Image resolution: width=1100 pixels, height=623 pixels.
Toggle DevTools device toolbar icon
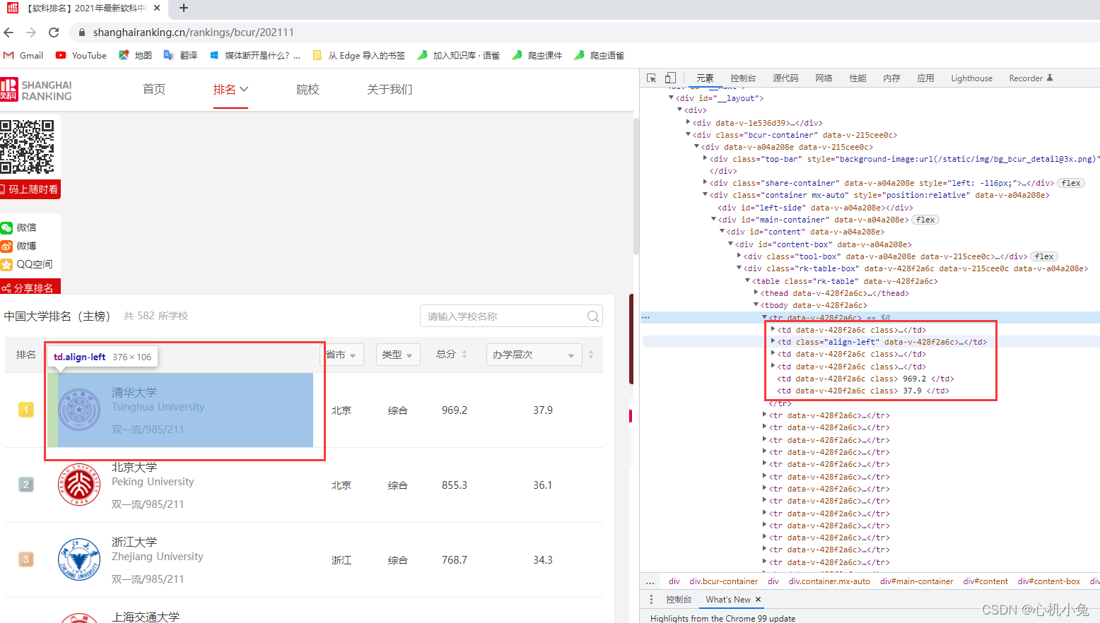point(670,78)
